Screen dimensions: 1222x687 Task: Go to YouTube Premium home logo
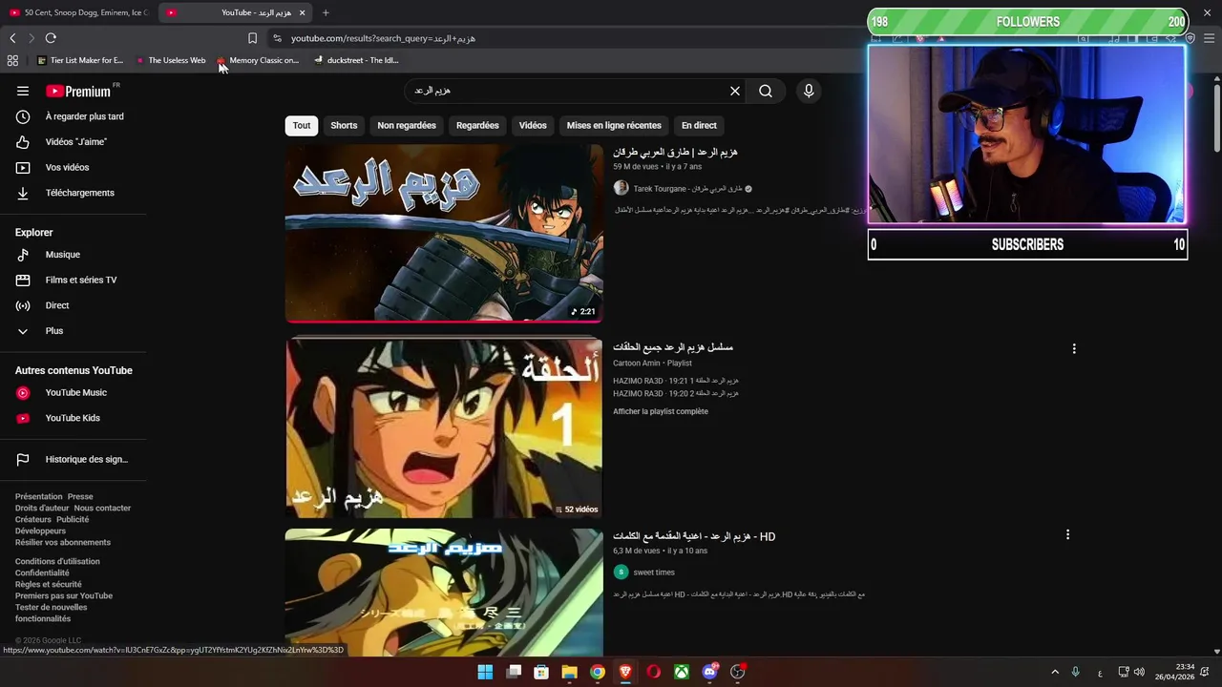[80, 91]
